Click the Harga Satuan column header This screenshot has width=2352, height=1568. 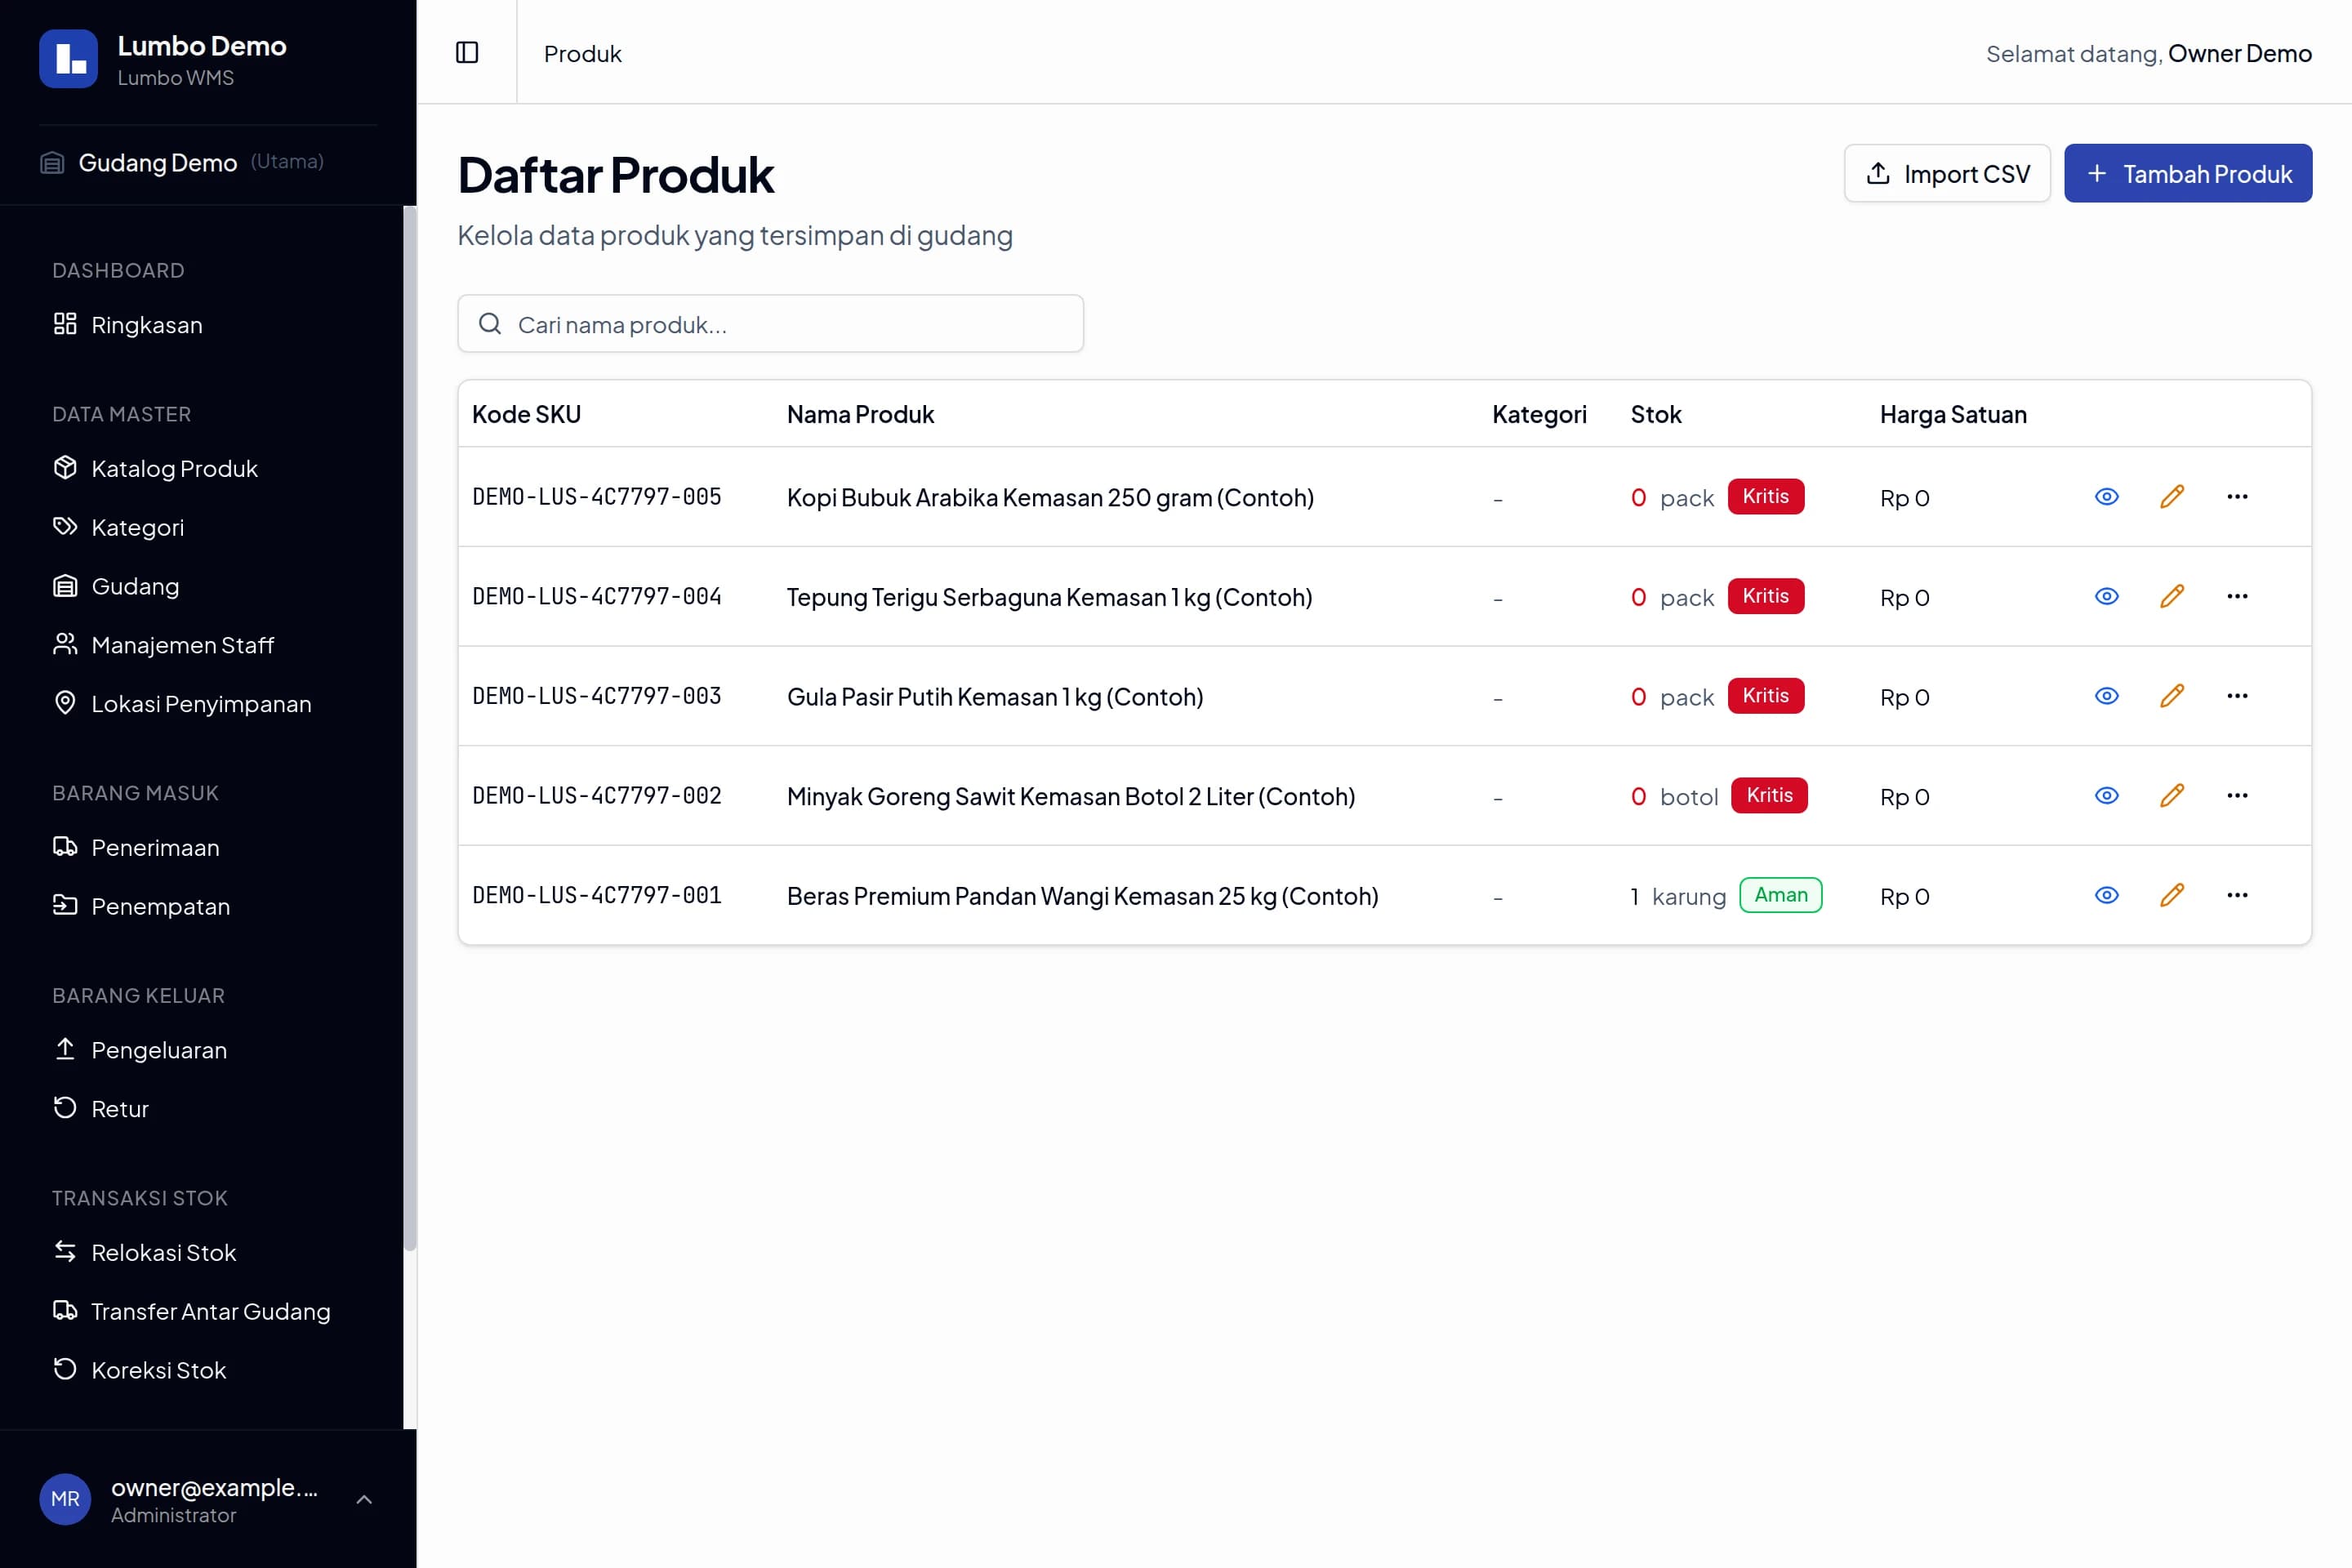click(1953, 414)
